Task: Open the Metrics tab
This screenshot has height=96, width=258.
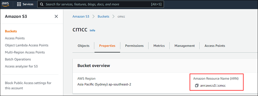Action: 159,46
